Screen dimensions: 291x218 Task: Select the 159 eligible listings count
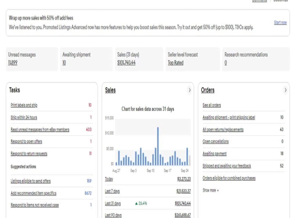click(x=89, y=181)
